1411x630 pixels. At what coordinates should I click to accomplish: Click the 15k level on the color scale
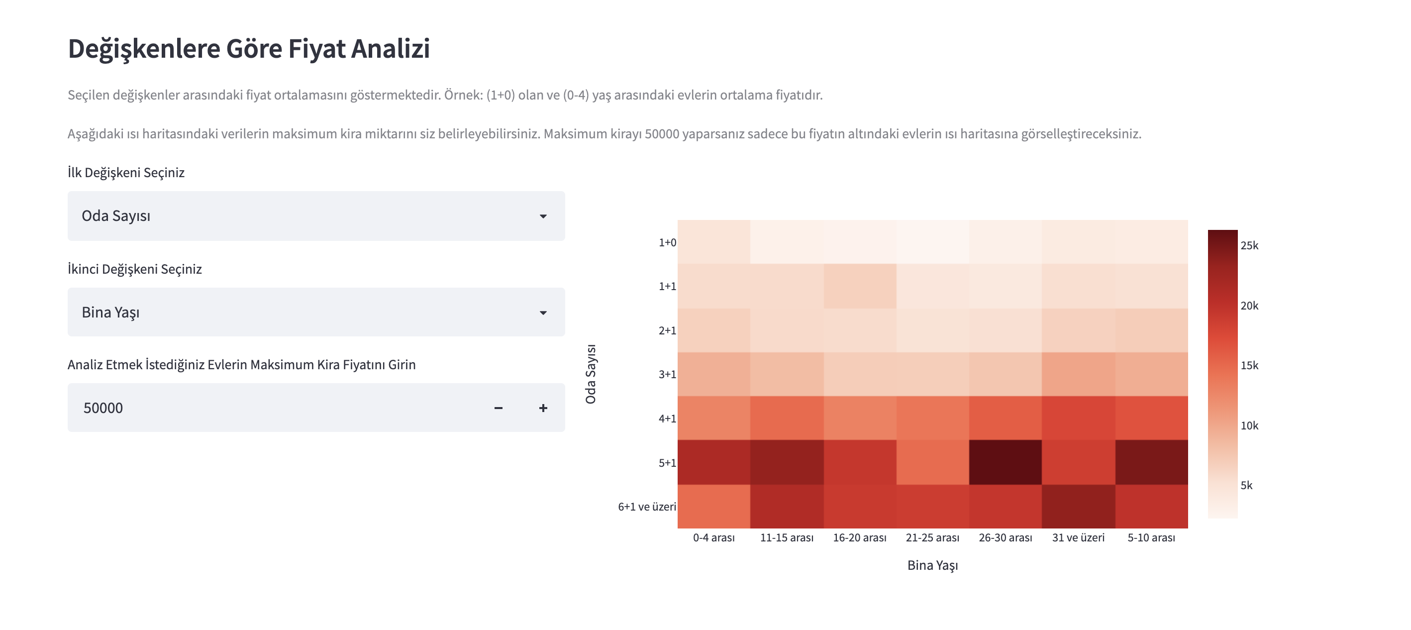tap(1222, 365)
